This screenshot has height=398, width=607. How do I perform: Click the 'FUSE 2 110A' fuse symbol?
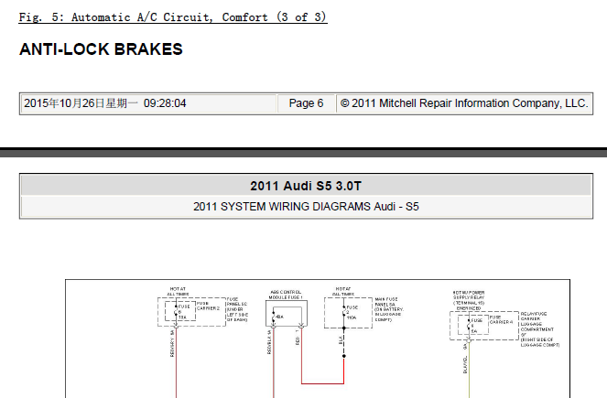(x=352, y=313)
